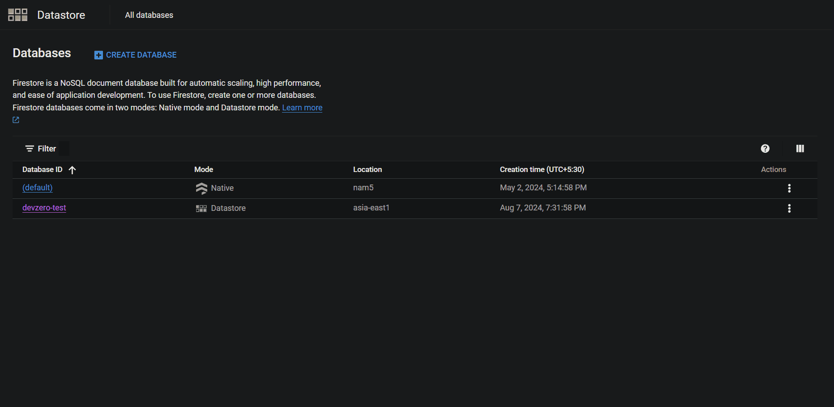Open the devzero-test database link
This screenshot has height=407, width=834.
click(x=44, y=208)
